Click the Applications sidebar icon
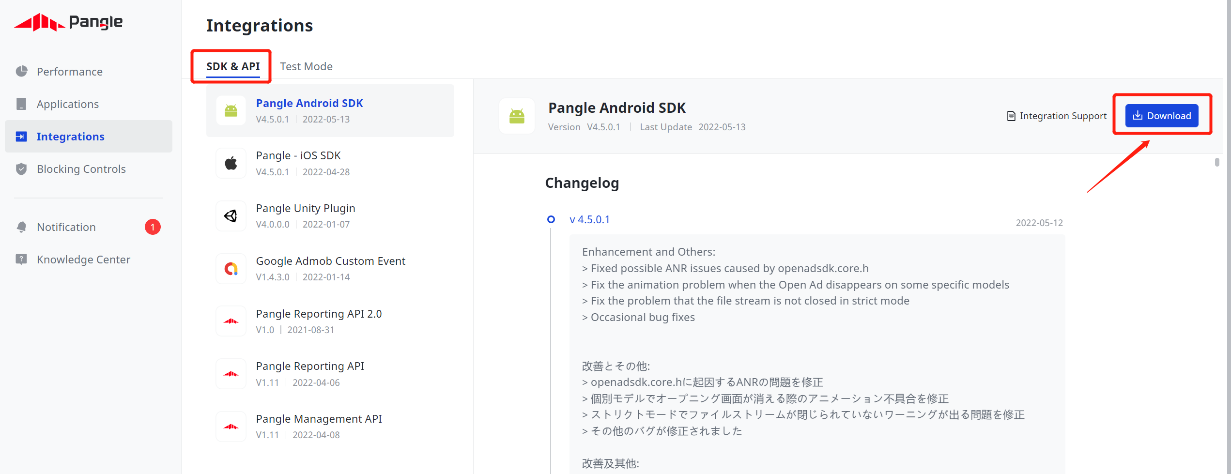The image size is (1231, 474). tap(21, 104)
